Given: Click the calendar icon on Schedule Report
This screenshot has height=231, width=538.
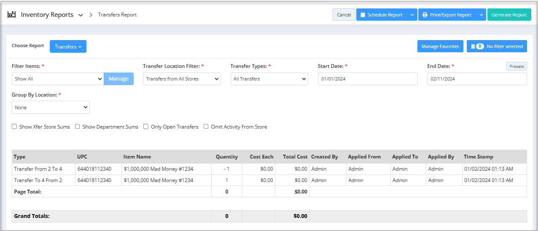Looking at the screenshot, I should (x=363, y=15).
